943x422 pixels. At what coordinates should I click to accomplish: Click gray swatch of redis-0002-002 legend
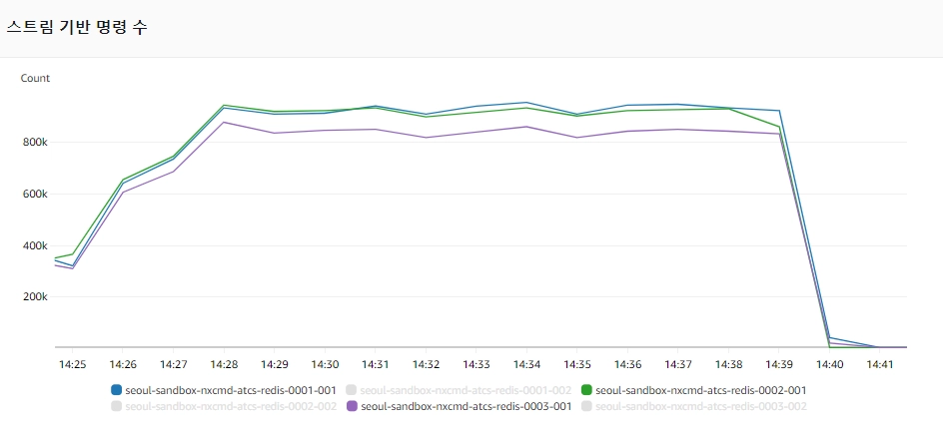tap(117, 406)
